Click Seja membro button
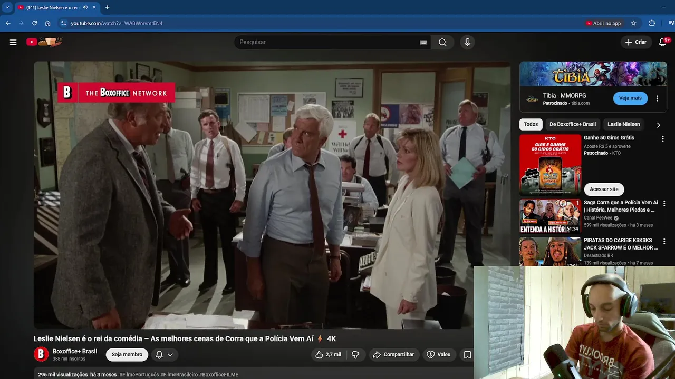This screenshot has height=379, width=675. point(127,355)
